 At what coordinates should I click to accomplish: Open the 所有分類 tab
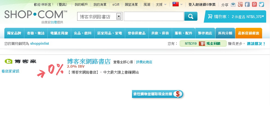(225, 33)
